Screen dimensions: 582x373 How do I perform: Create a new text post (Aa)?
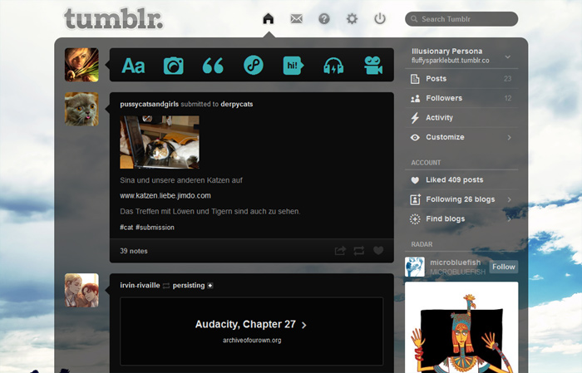point(133,66)
